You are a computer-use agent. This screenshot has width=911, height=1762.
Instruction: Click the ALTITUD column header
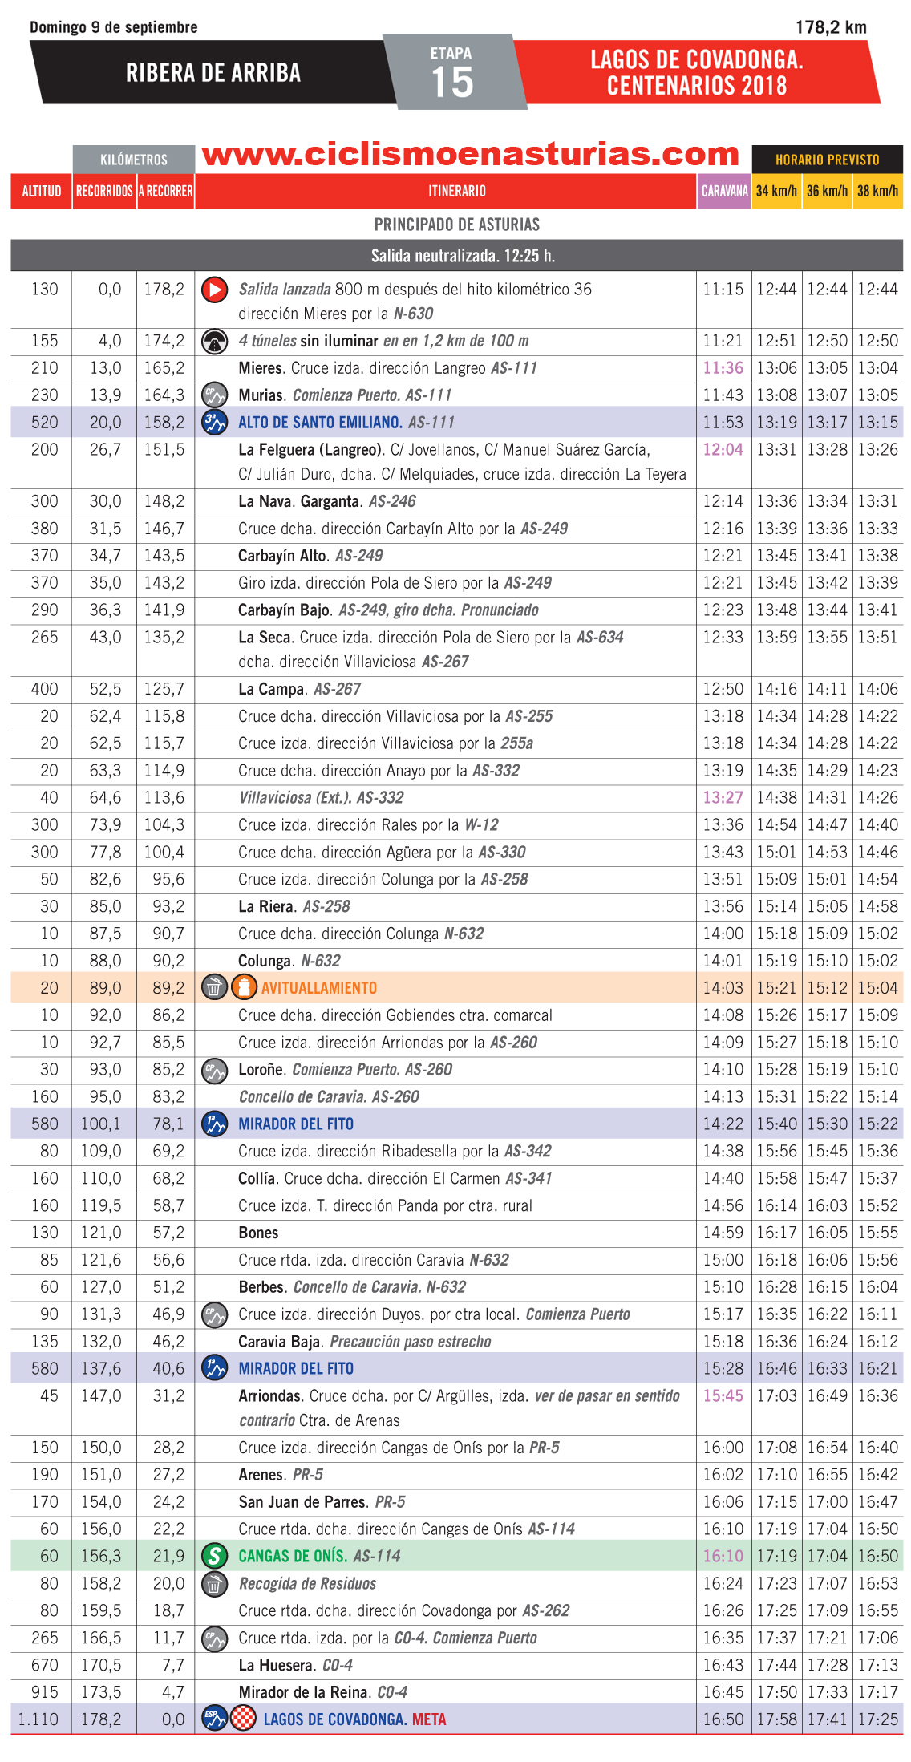point(41,192)
